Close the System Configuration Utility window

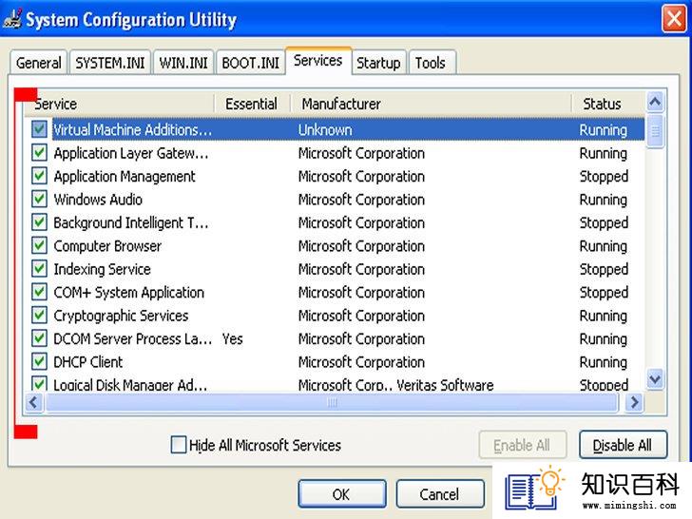coord(674,19)
